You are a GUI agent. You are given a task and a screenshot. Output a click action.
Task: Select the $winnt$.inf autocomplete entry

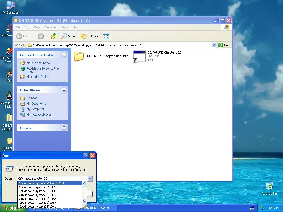50,183
